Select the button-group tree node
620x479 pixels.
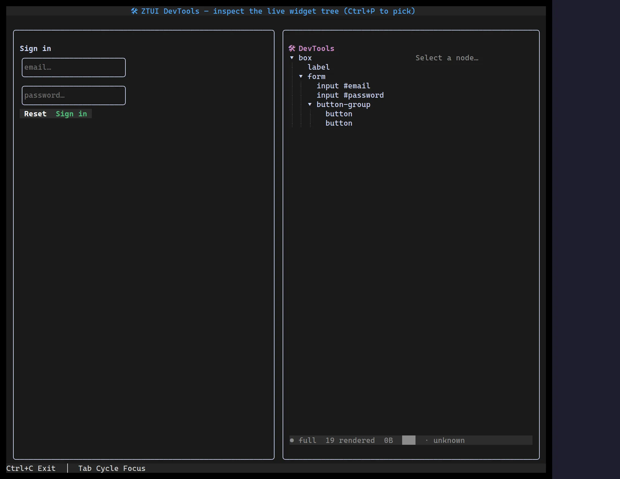pyautogui.click(x=343, y=105)
